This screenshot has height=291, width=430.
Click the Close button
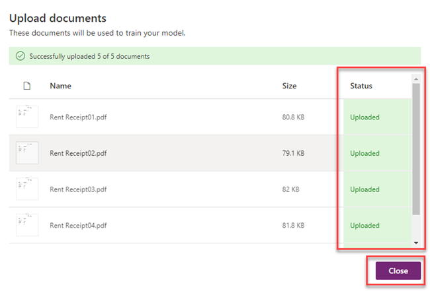[398, 271]
